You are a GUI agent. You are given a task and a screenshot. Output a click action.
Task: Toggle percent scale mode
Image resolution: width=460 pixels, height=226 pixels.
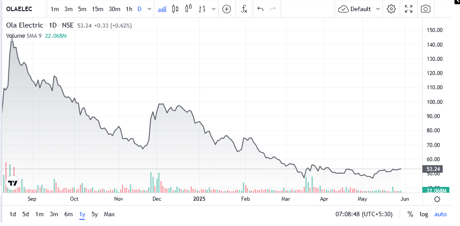pyautogui.click(x=410, y=214)
